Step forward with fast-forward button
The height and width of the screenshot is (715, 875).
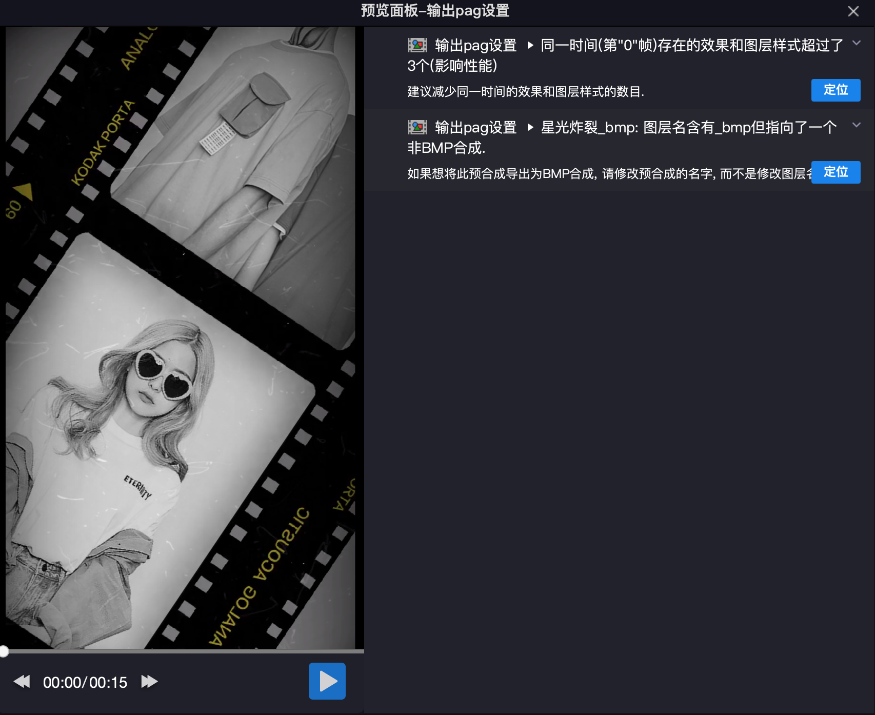pos(149,682)
